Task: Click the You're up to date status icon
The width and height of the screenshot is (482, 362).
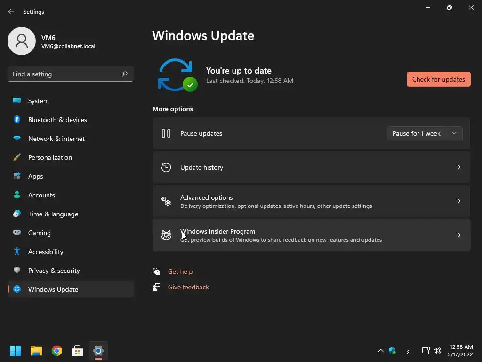Action: click(x=177, y=75)
